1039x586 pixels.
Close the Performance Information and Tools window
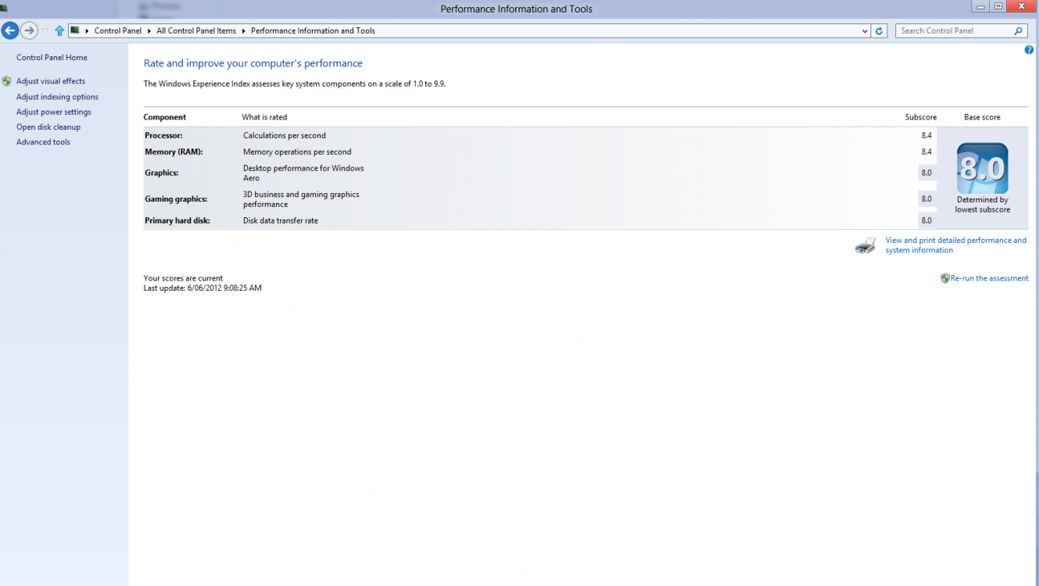pos(1021,6)
